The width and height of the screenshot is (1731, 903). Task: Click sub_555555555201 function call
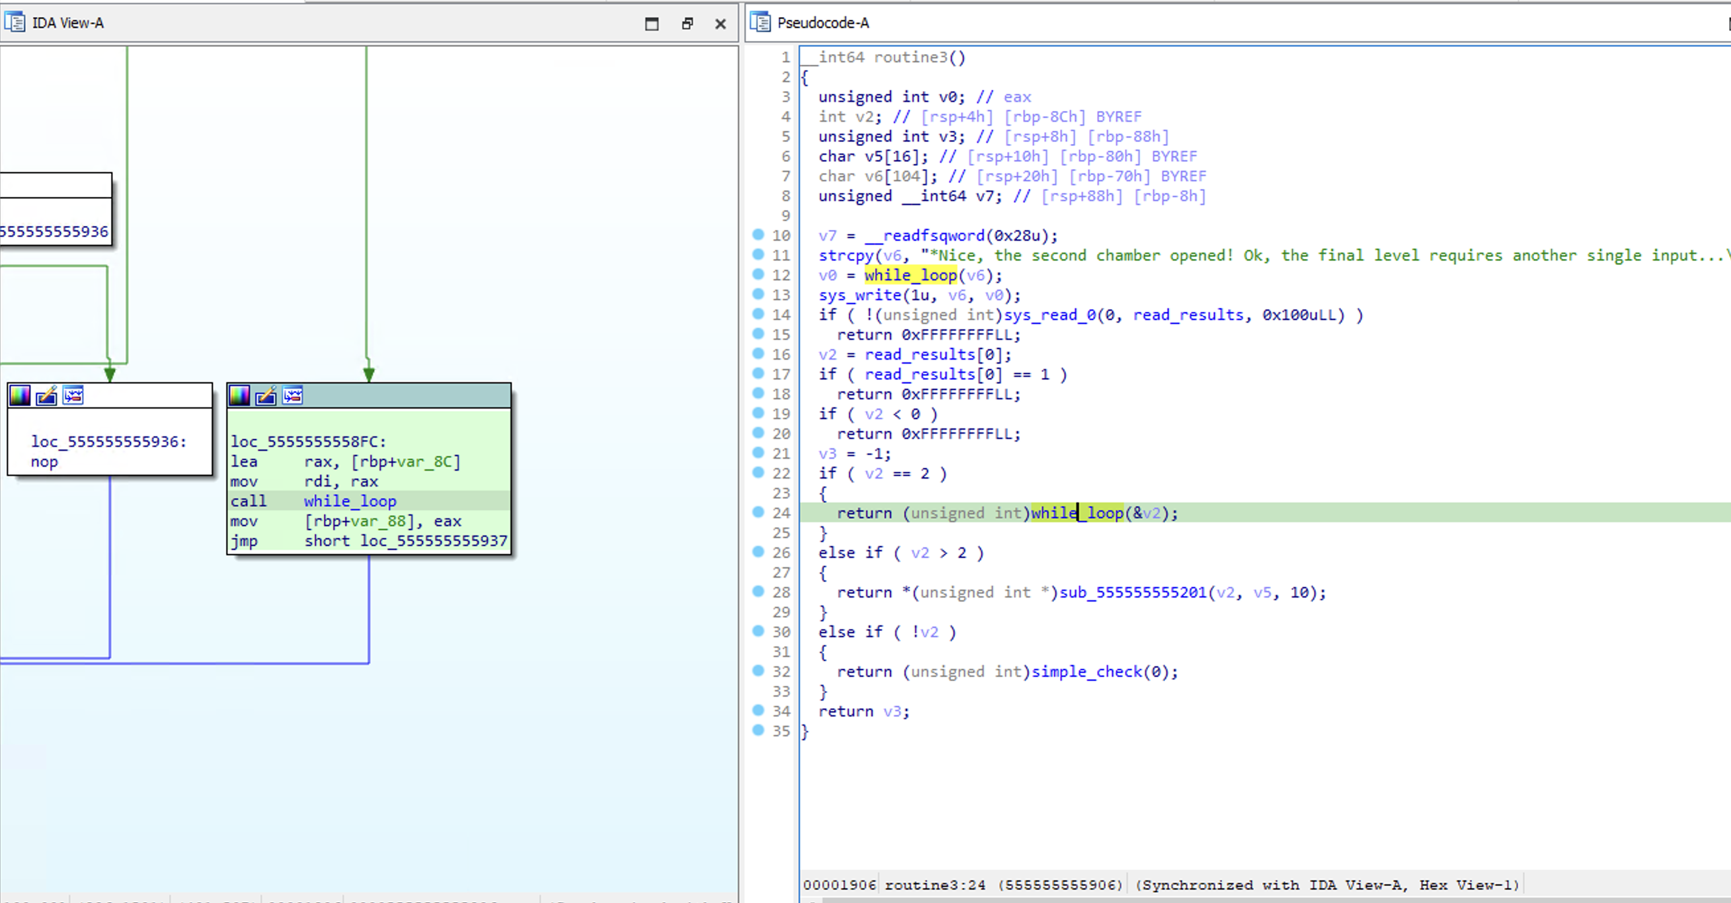coord(1133,592)
